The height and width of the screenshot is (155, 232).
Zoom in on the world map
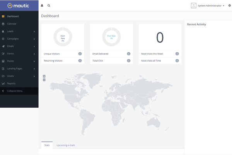[44, 76]
